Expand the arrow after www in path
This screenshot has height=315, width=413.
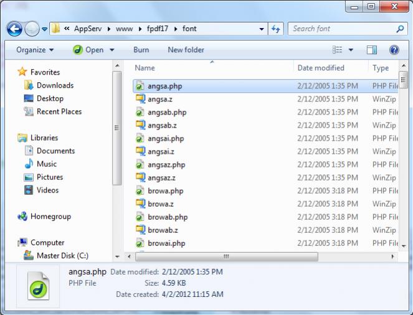point(140,29)
